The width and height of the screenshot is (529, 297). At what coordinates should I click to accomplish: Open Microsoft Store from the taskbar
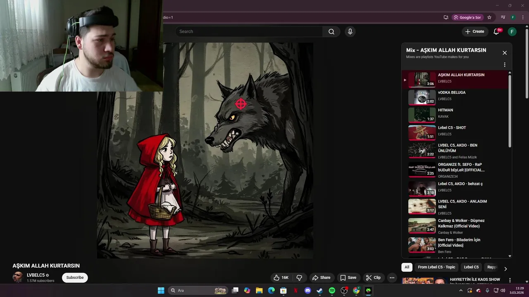(x=284, y=290)
